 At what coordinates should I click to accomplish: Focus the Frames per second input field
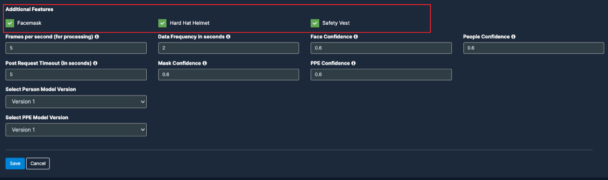76,48
